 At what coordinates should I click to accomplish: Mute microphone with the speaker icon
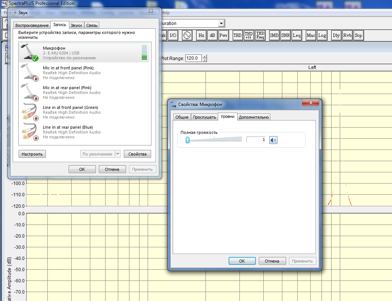[x=273, y=140]
